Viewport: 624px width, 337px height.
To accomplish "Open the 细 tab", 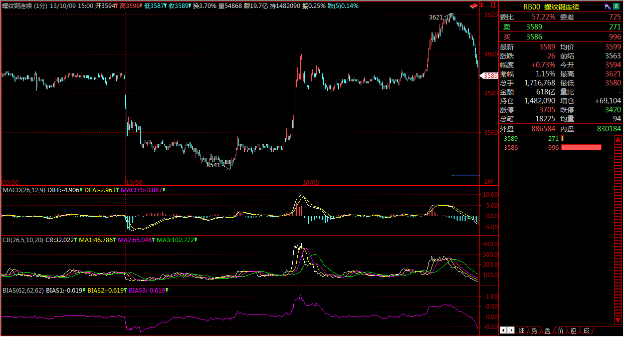I will point(521,331).
